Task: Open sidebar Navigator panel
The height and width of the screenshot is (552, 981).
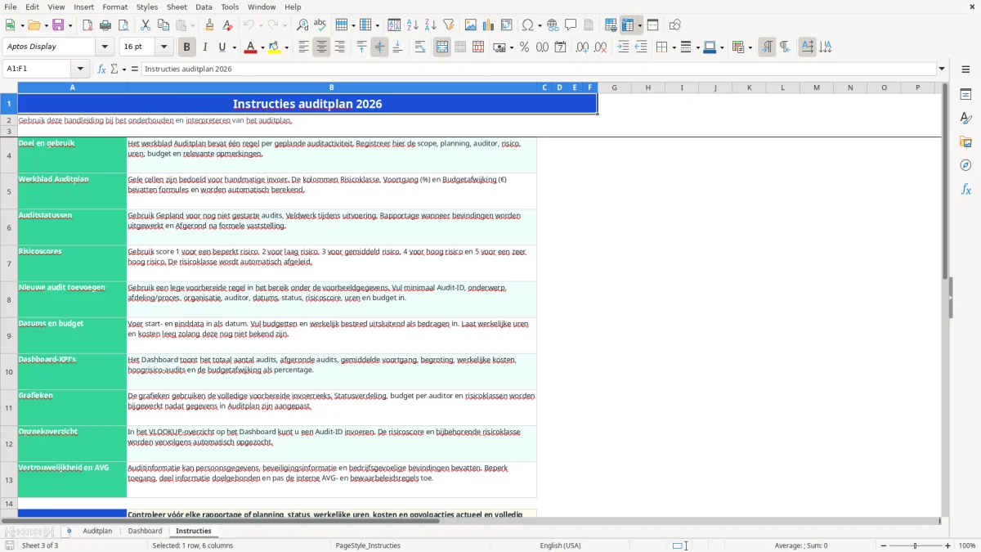Action: click(x=965, y=165)
